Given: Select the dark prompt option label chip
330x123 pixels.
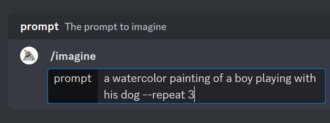Looking at the screenshot, I should coord(73,86).
